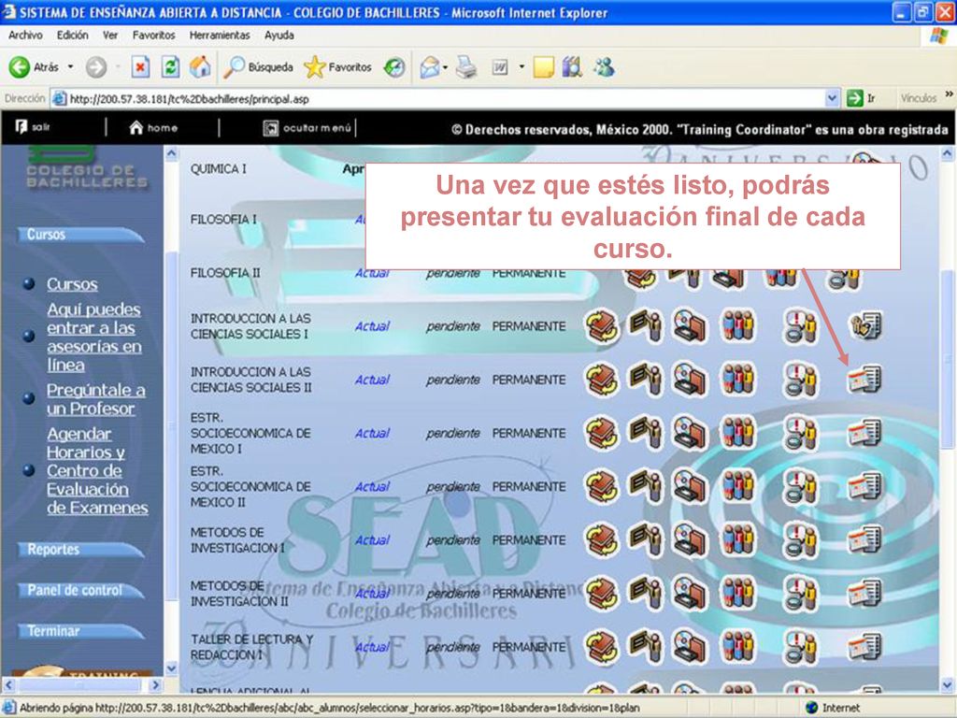The height and width of the screenshot is (718, 957).
Task: Click magnifier alert icon for Estr. Socioeconomica de Mexico II
Action: [801, 486]
